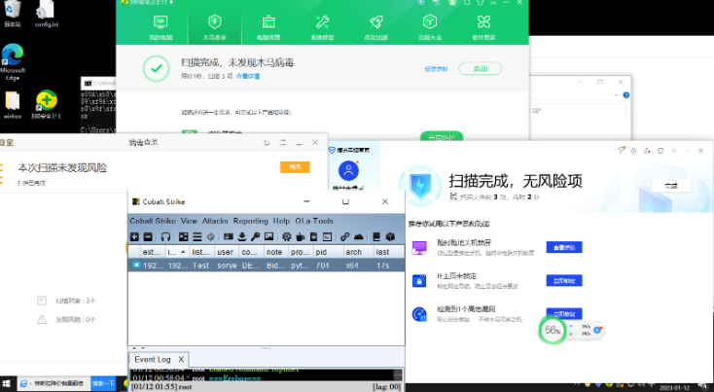
Task: Open the Microsoft Edge desktop shortcut
Action: [13, 62]
